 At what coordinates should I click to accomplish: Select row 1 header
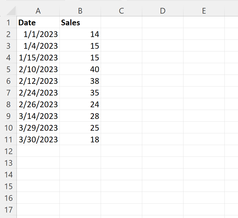[x=8, y=22]
